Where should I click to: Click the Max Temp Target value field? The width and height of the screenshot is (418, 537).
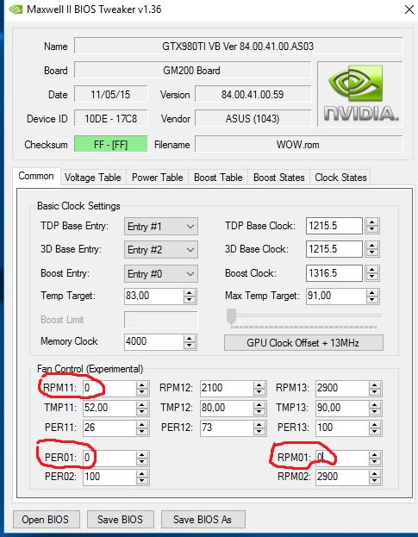coord(335,296)
